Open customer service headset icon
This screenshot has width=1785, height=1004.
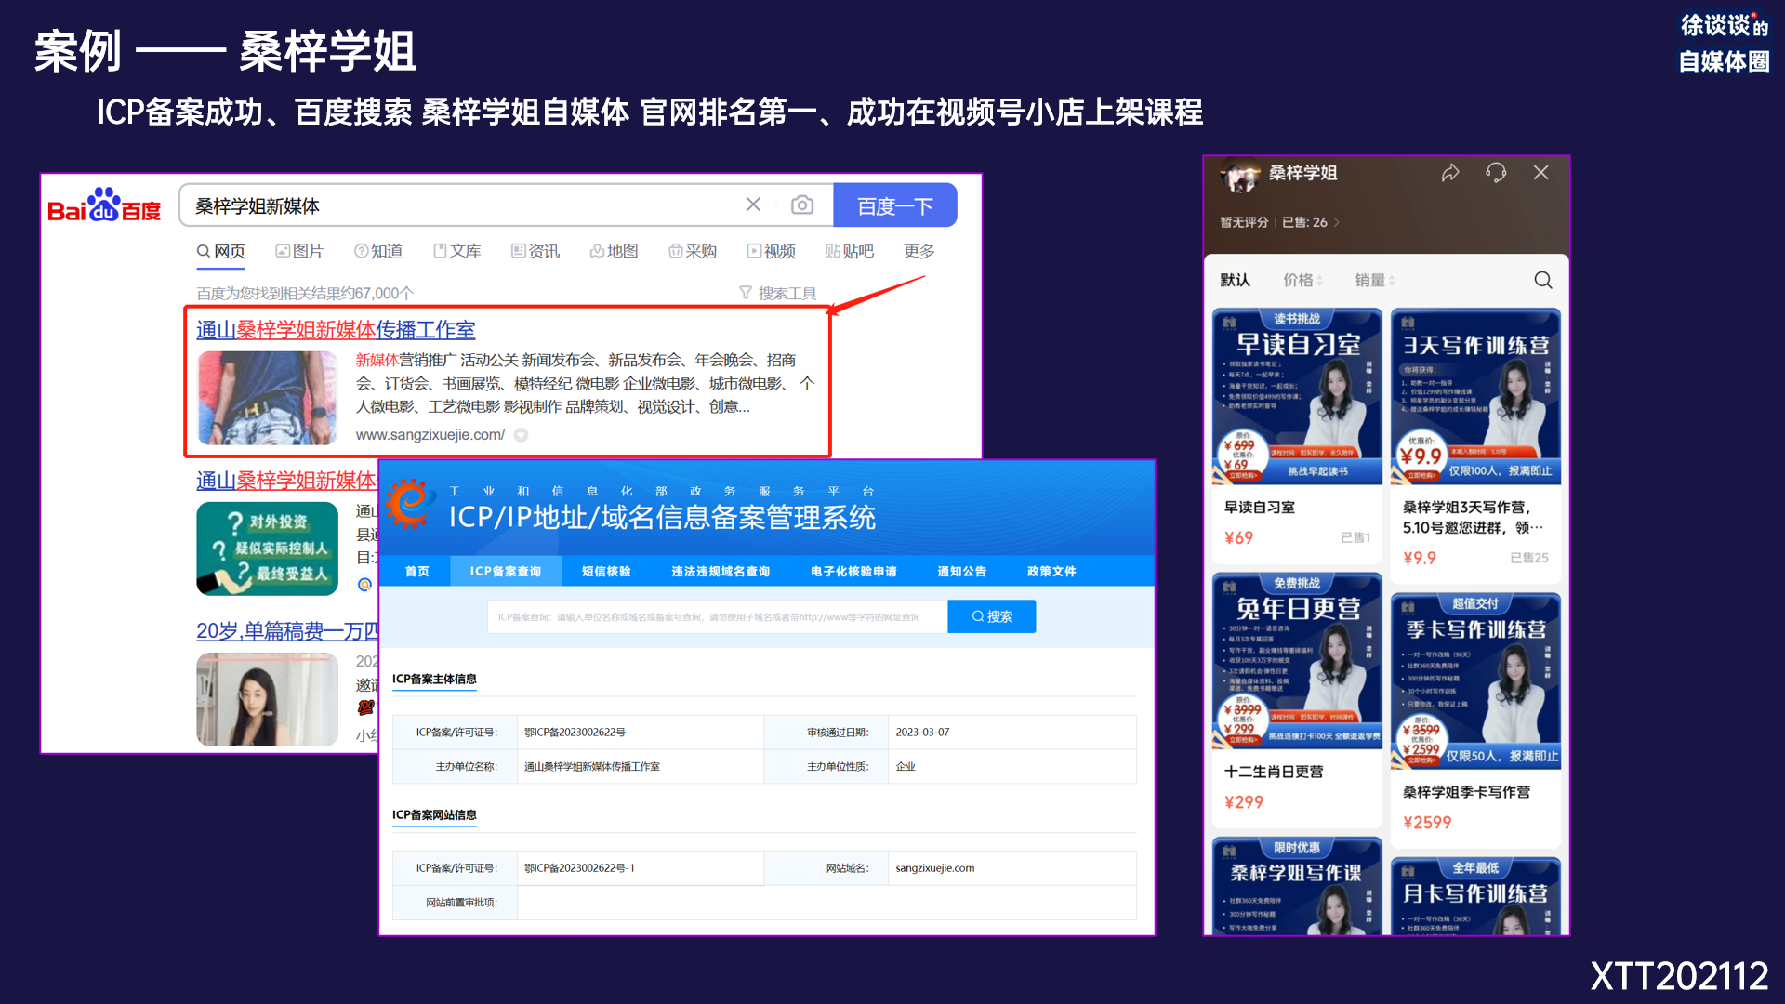(x=1496, y=173)
